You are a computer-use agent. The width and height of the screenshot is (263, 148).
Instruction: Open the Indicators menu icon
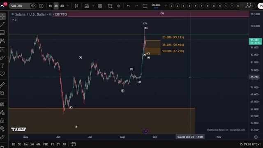point(87,6)
